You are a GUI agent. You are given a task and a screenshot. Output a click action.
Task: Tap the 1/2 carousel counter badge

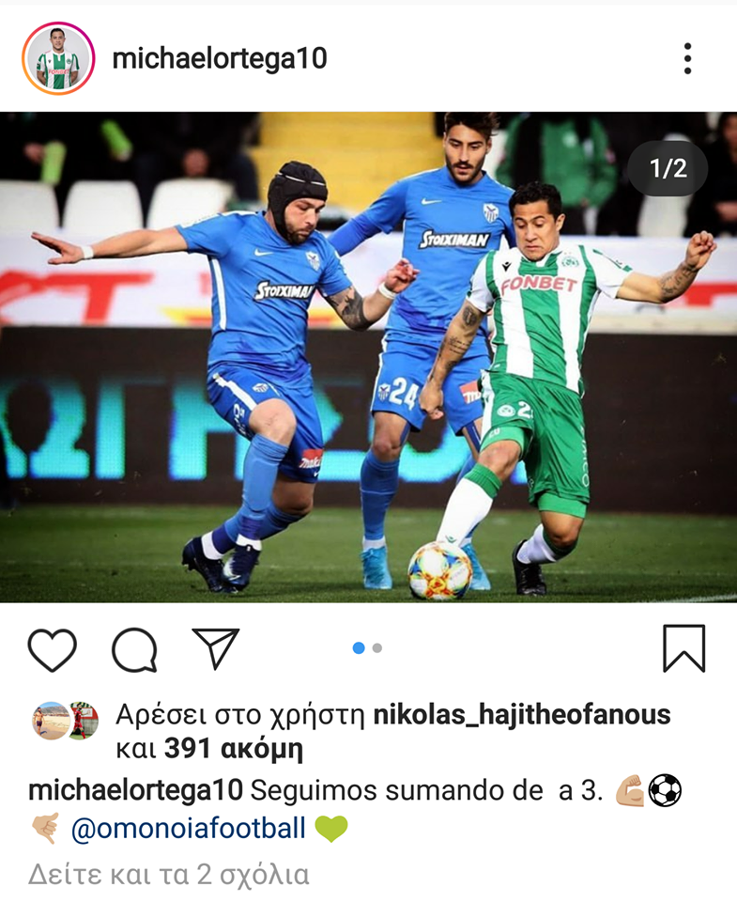click(668, 168)
